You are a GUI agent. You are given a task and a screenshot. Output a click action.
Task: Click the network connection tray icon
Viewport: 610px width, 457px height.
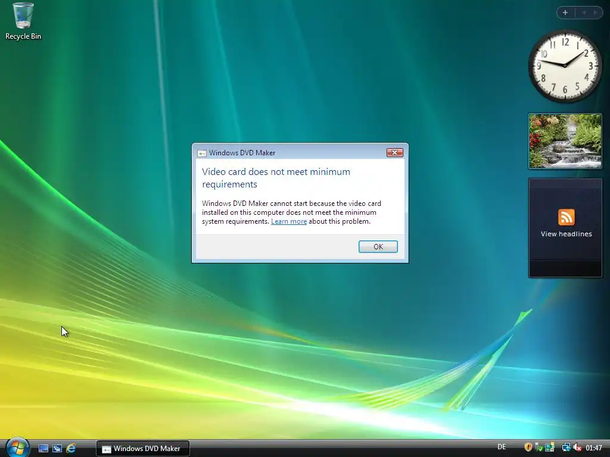tap(566, 447)
